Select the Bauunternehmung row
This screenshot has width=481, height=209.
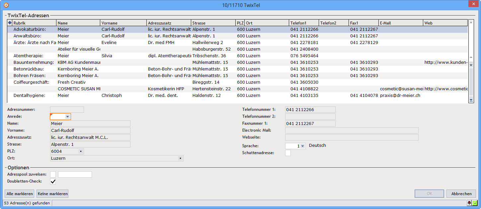(x=237, y=63)
